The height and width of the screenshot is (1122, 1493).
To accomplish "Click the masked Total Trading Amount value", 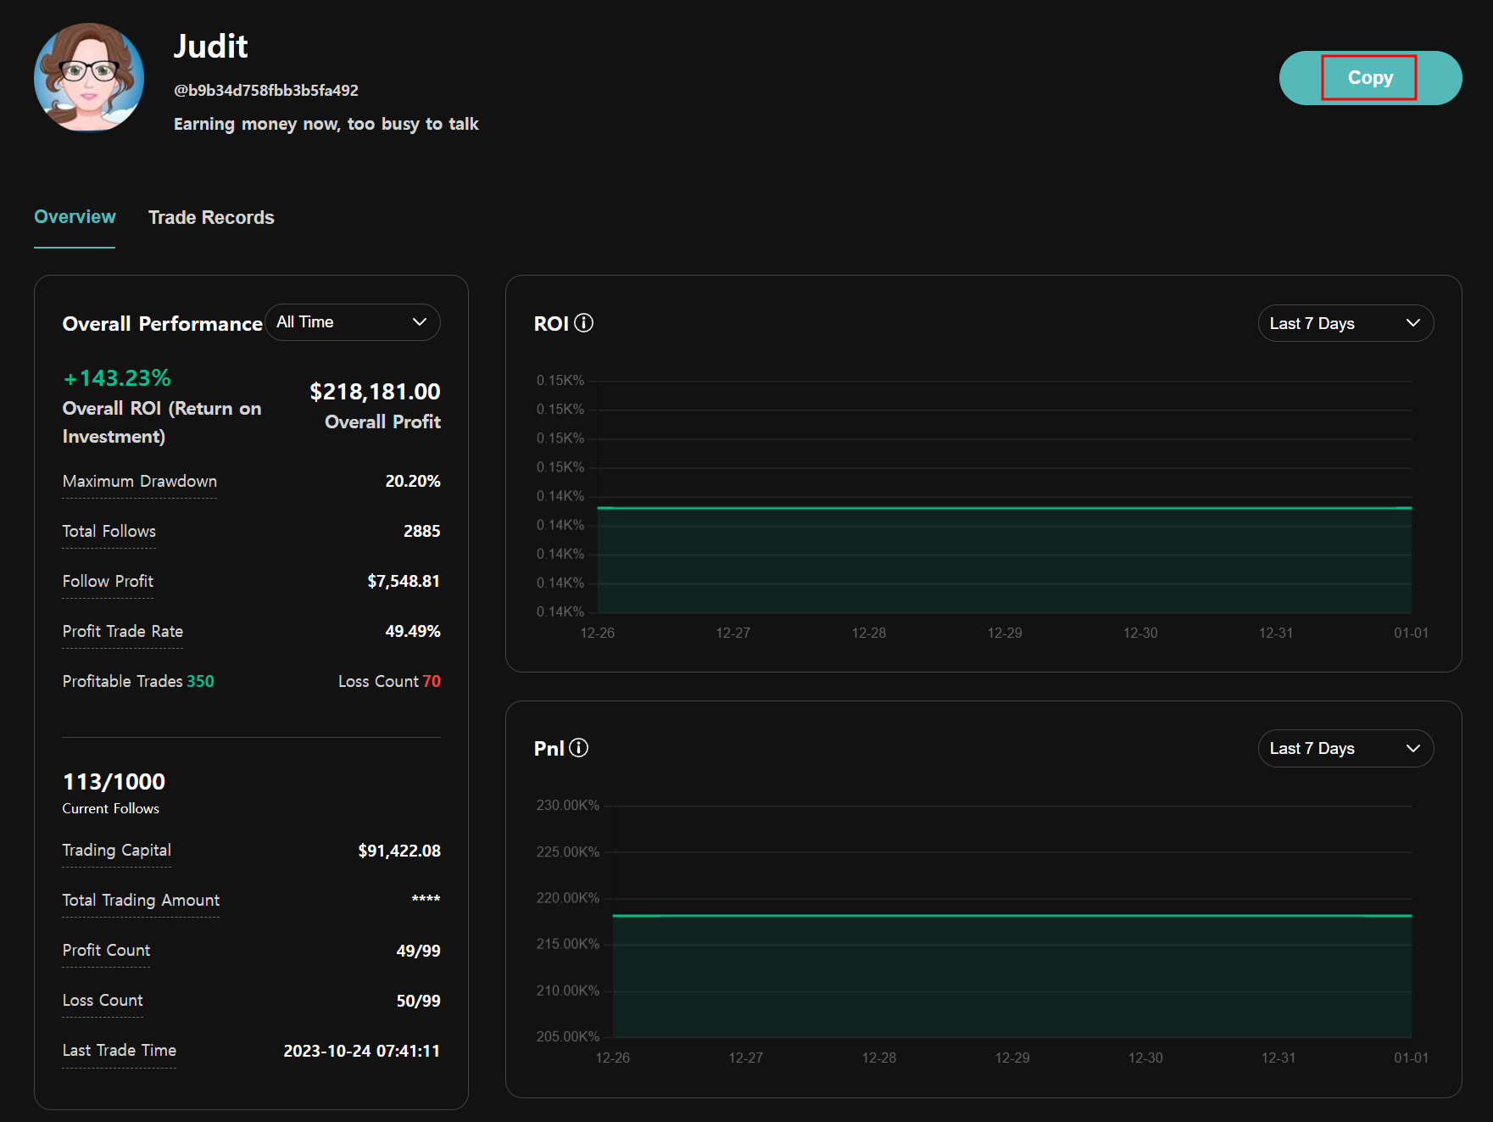I will coord(426,900).
